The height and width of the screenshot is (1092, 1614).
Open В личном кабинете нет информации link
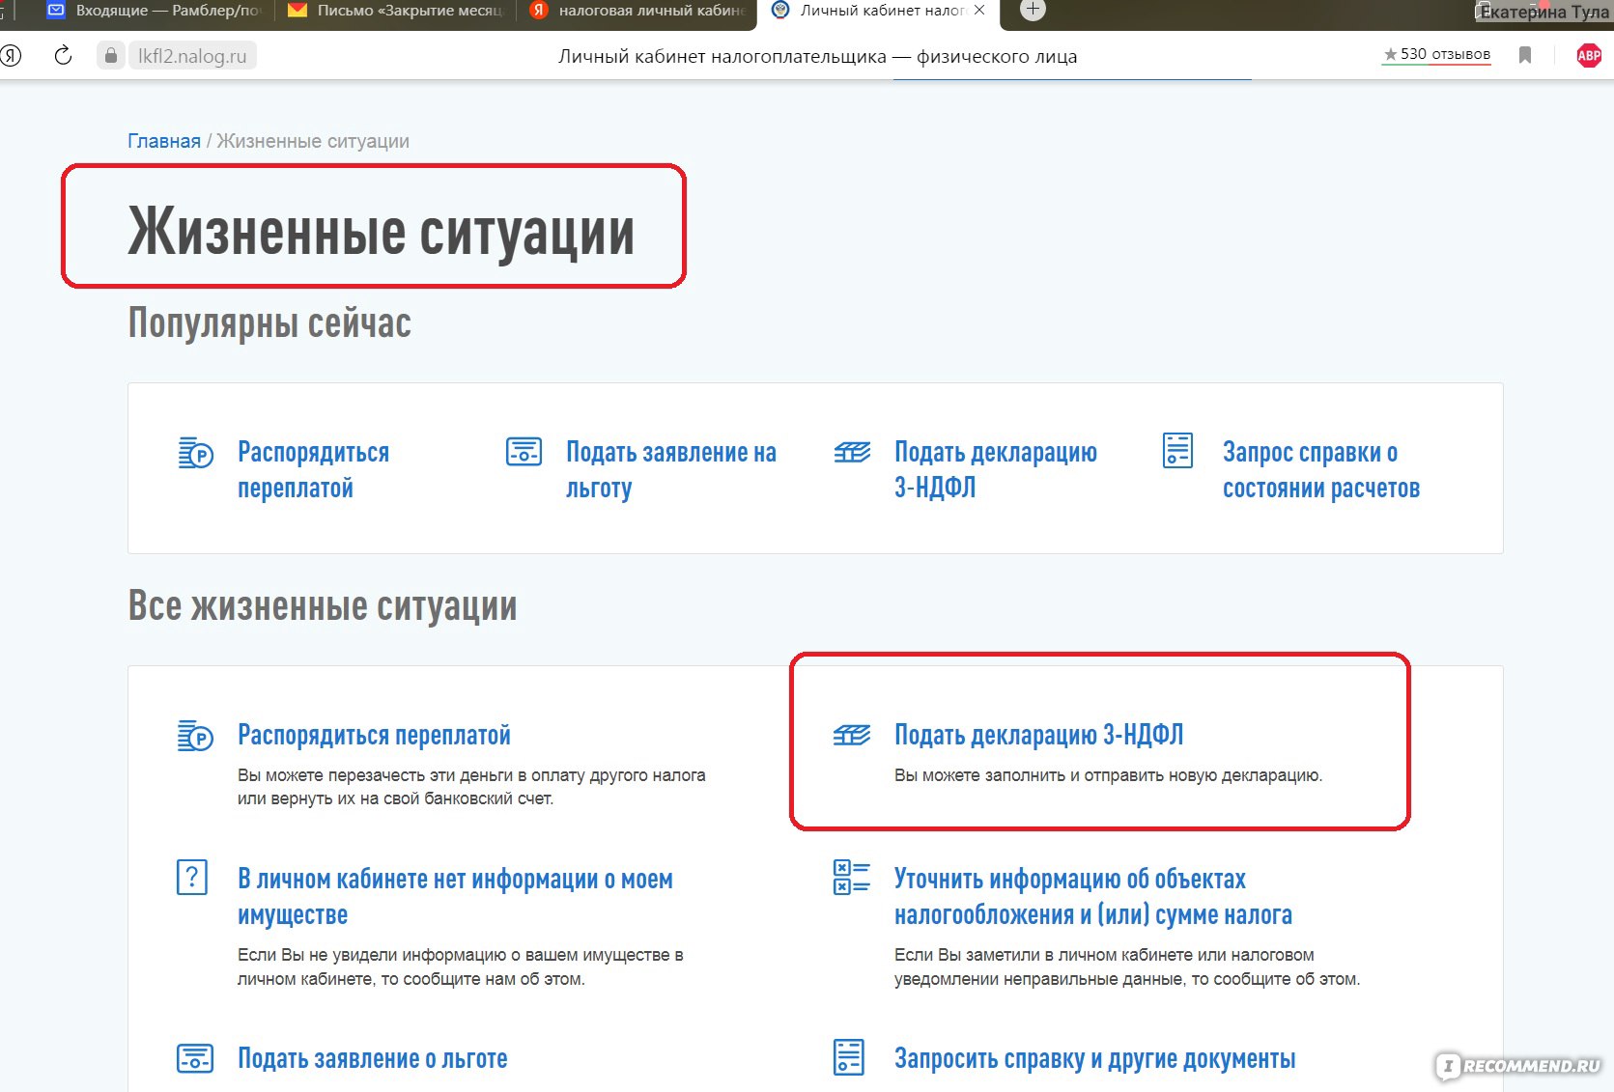tap(455, 897)
